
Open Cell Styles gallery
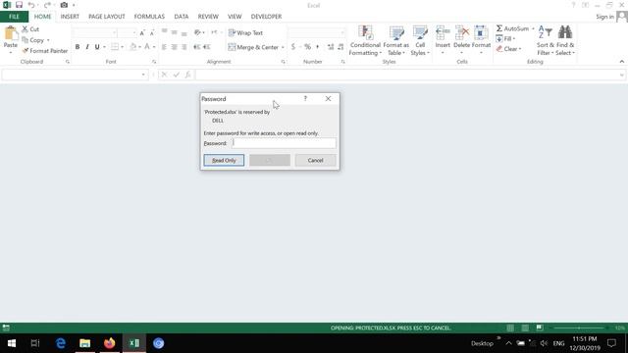tap(420, 41)
